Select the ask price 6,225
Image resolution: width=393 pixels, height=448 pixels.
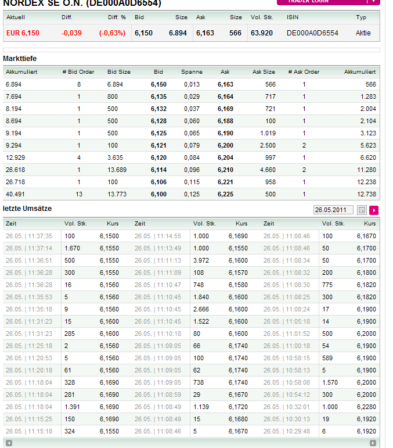tap(225, 194)
